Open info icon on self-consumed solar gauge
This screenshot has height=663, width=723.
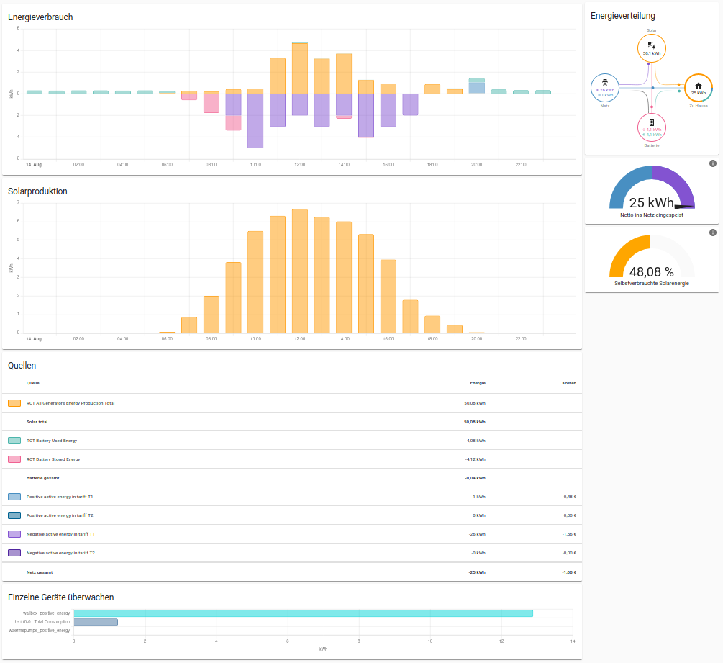(x=713, y=233)
